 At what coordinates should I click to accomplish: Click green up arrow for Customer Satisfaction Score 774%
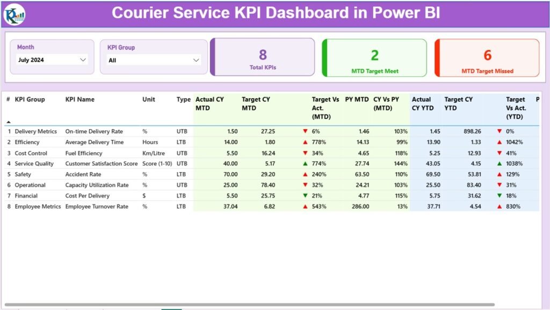[x=305, y=163]
